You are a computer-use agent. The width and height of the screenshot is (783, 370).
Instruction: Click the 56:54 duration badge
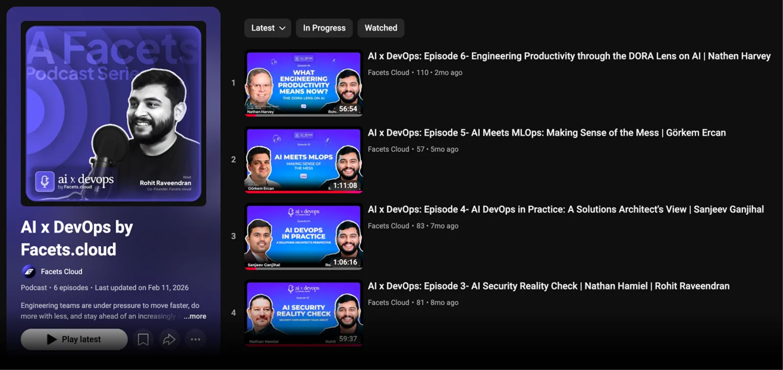coord(348,109)
